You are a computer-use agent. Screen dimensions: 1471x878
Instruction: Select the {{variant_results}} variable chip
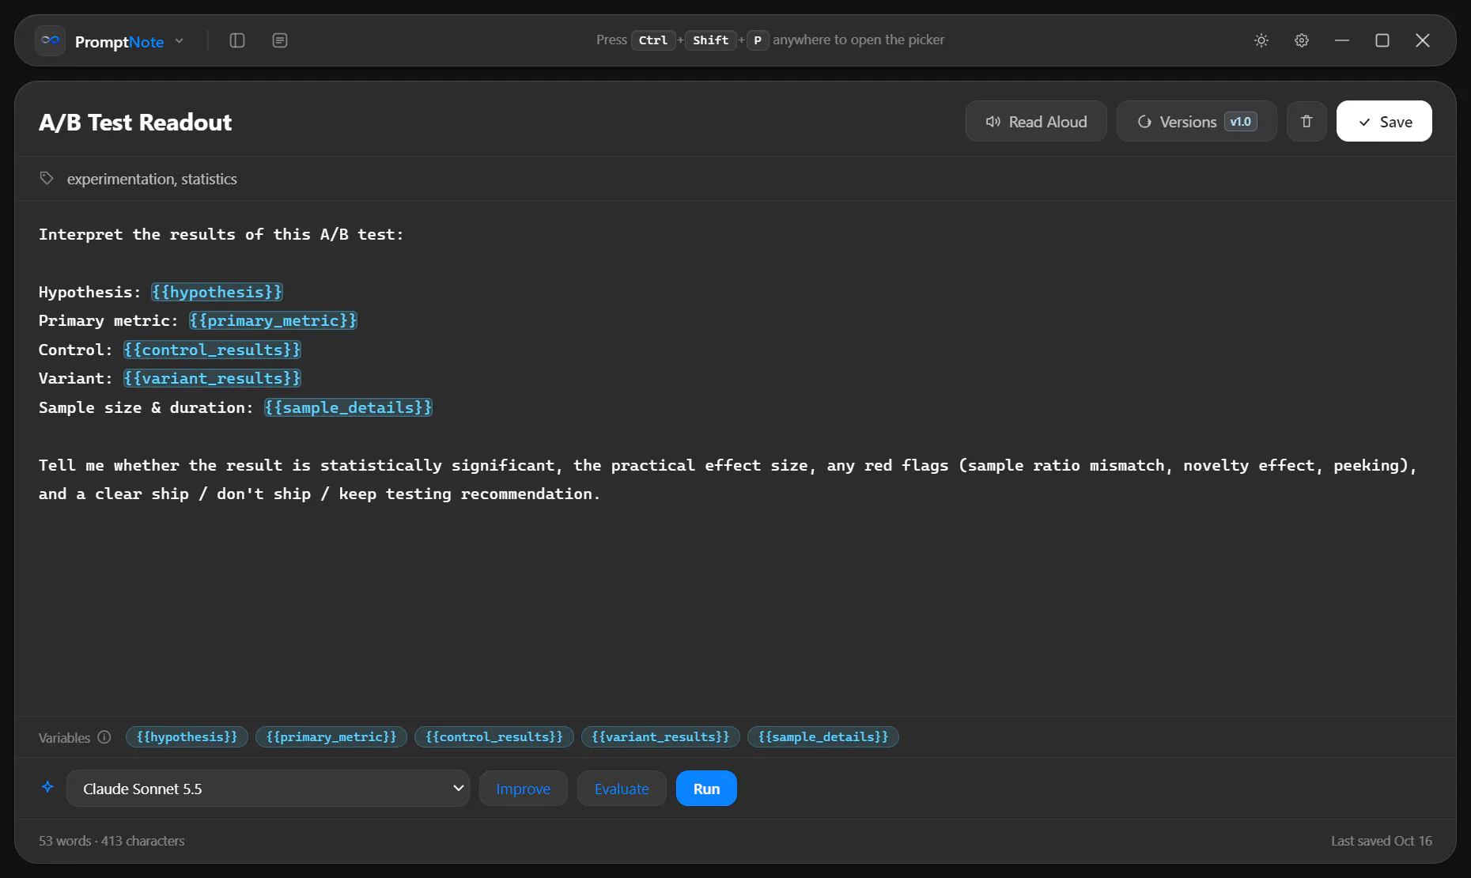click(x=660, y=737)
